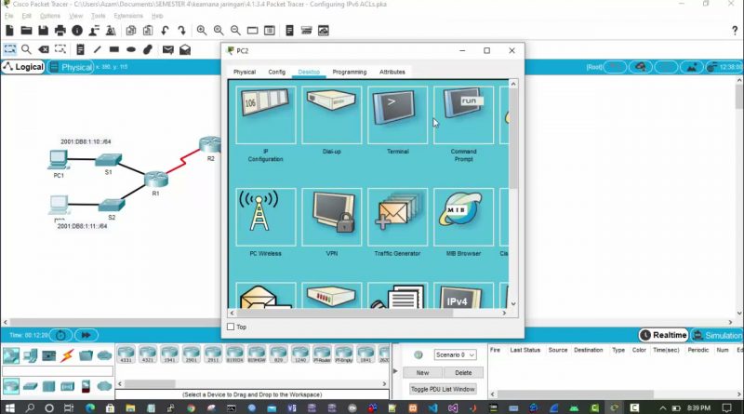Open the Attributes tab in PC2

tap(392, 72)
